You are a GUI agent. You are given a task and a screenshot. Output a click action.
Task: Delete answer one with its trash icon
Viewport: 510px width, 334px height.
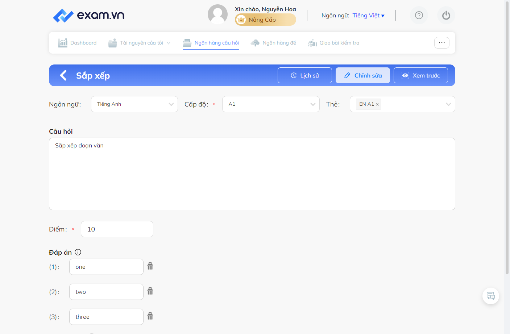click(150, 266)
